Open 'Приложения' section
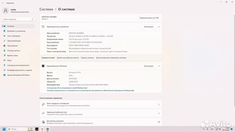The height and width of the screenshot is (132, 235). click(18, 46)
